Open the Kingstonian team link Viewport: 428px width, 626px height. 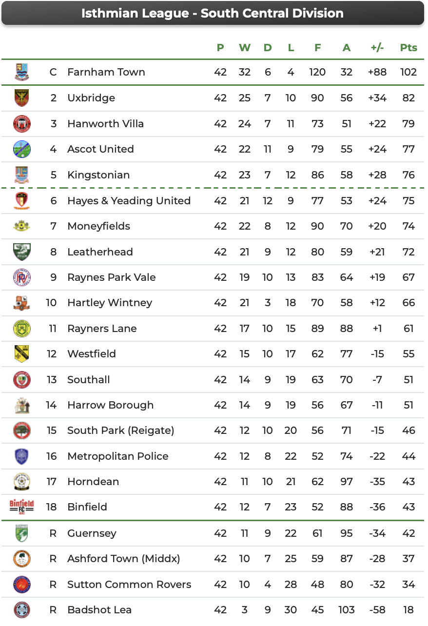click(98, 175)
